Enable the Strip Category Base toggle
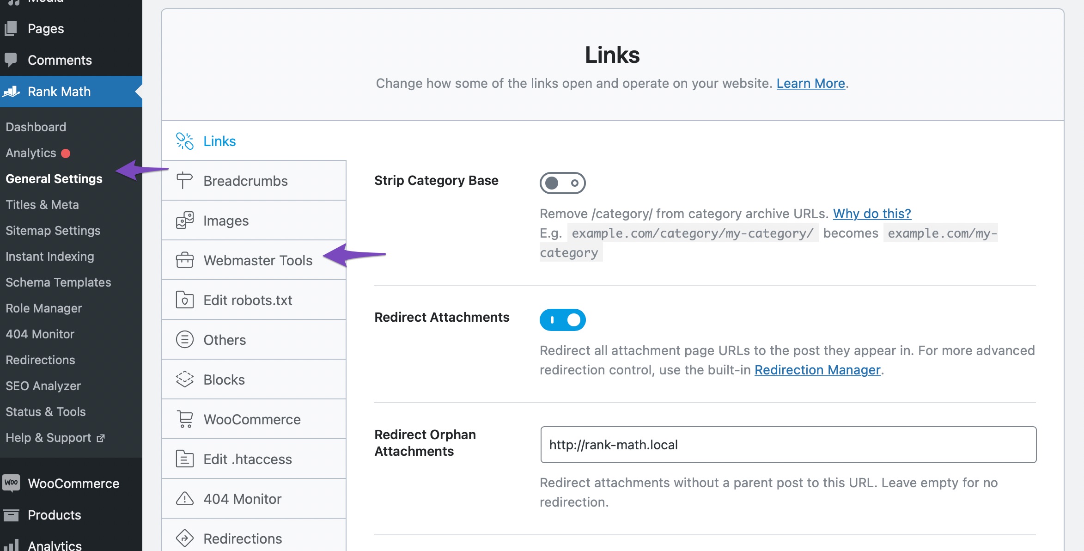Viewport: 1084px width, 551px height. 562,183
